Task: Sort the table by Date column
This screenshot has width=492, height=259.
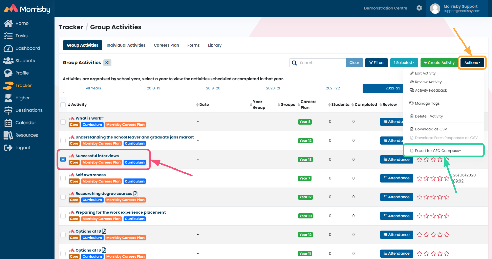Action: [x=202, y=105]
